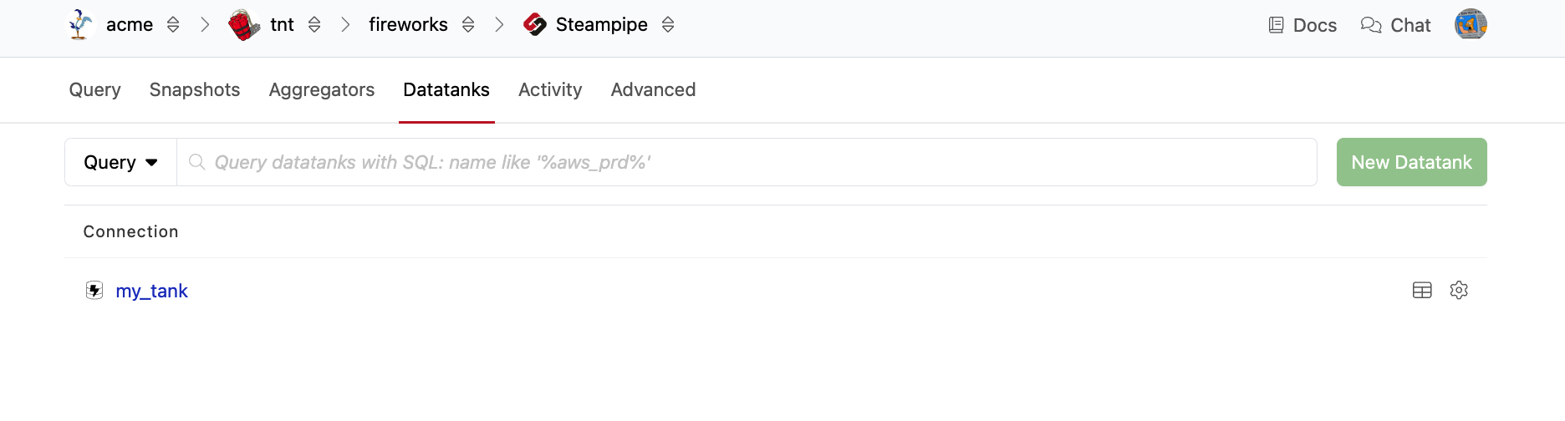Click the Steampipe logo icon
Screen dimensions: 1565x421
(x=535, y=24)
